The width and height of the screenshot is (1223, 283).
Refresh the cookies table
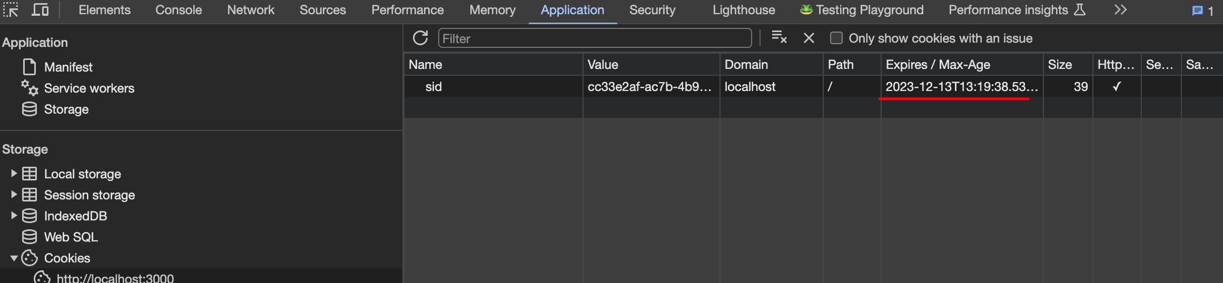pyautogui.click(x=420, y=38)
